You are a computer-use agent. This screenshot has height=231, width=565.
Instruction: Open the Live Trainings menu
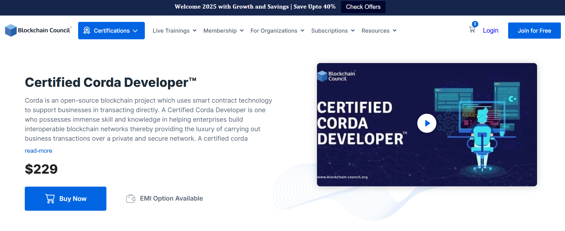(x=174, y=30)
